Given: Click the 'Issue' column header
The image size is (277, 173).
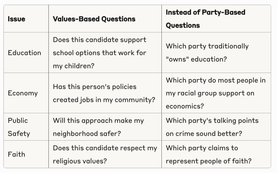Looking at the screenshot, I should (17, 19).
